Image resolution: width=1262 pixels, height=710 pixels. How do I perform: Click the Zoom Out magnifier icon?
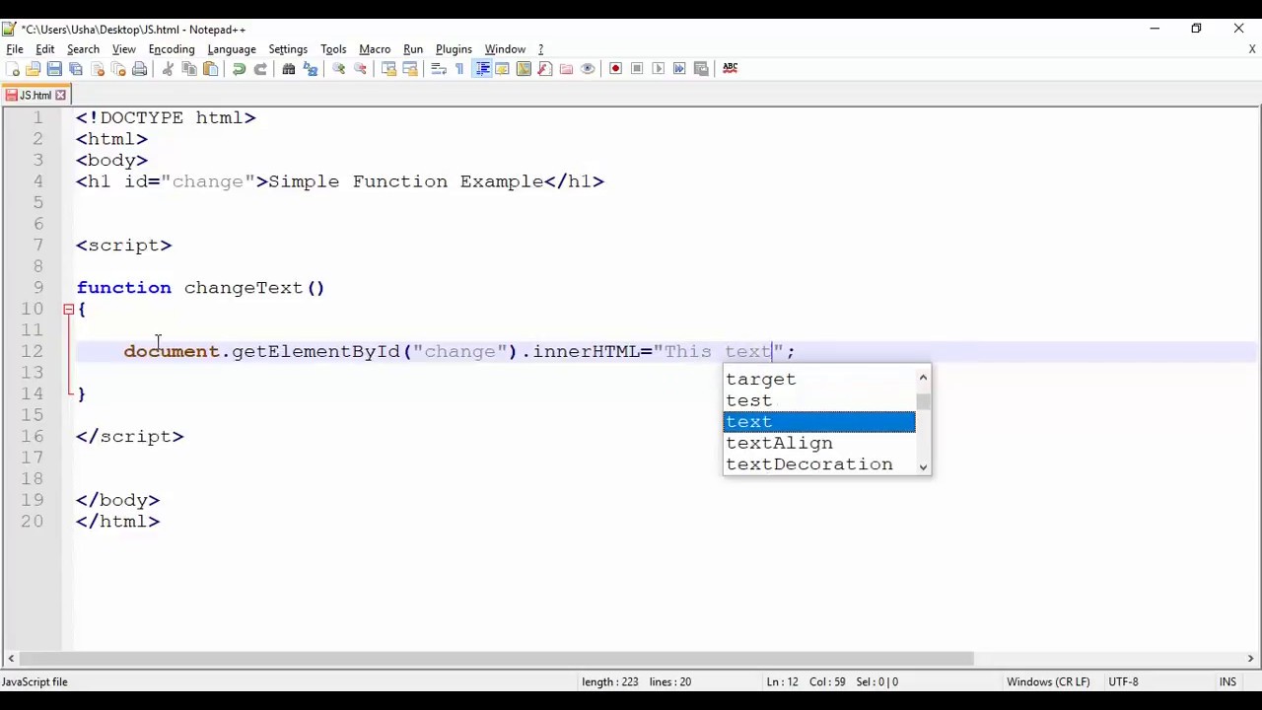point(360,68)
